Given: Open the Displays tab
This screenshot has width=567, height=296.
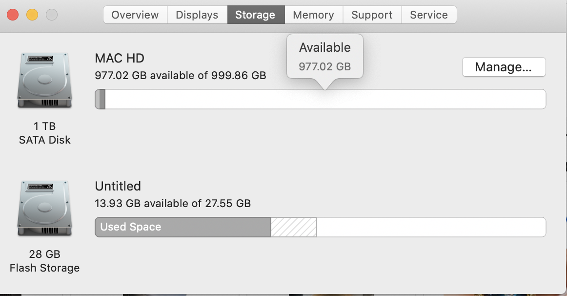Looking at the screenshot, I should [197, 15].
